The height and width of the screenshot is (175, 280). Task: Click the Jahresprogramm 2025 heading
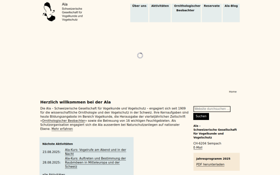[213, 159]
